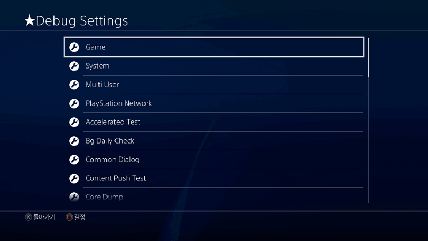Image resolution: width=428 pixels, height=241 pixels.
Task: Select the System menu item
Action: coord(213,66)
